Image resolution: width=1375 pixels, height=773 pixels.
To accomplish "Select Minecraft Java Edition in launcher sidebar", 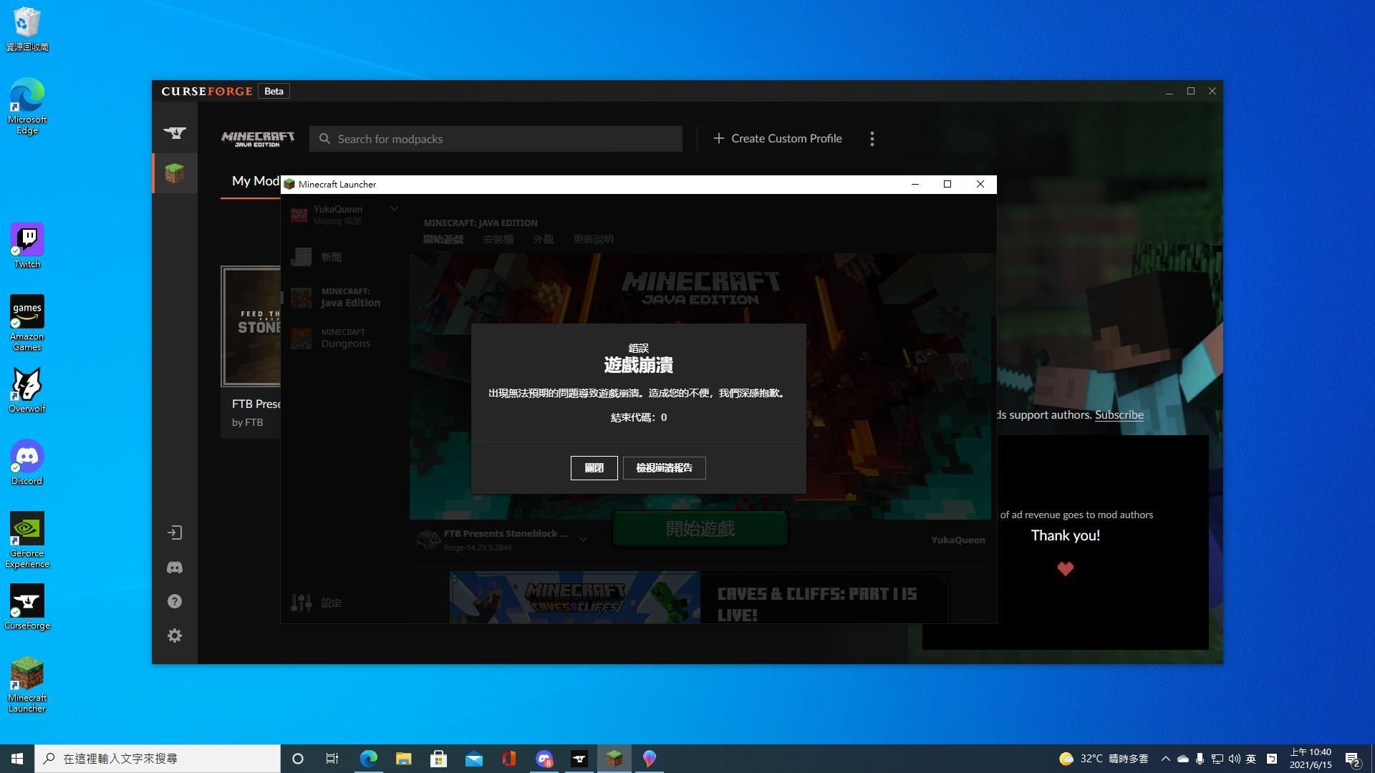I will pos(344,297).
